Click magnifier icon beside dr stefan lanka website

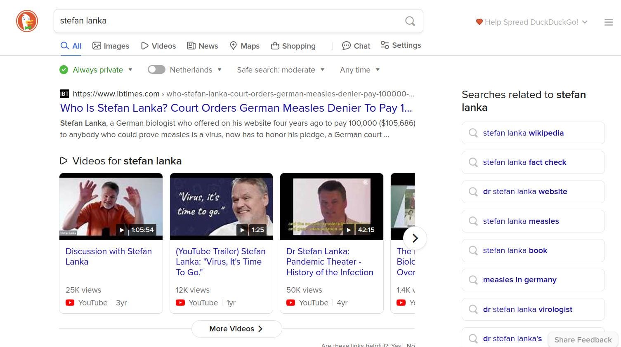pyautogui.click(x=473, y=192)
